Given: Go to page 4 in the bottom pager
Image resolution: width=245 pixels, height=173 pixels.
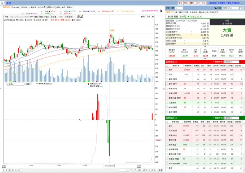Looking at the screenshot, I should 12,170.
